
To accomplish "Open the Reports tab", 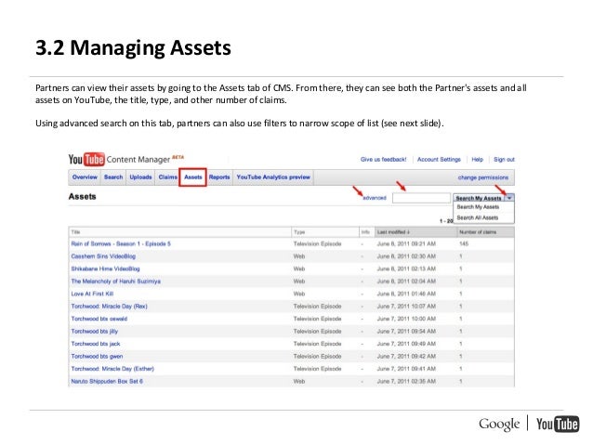I will click(219, 177).
